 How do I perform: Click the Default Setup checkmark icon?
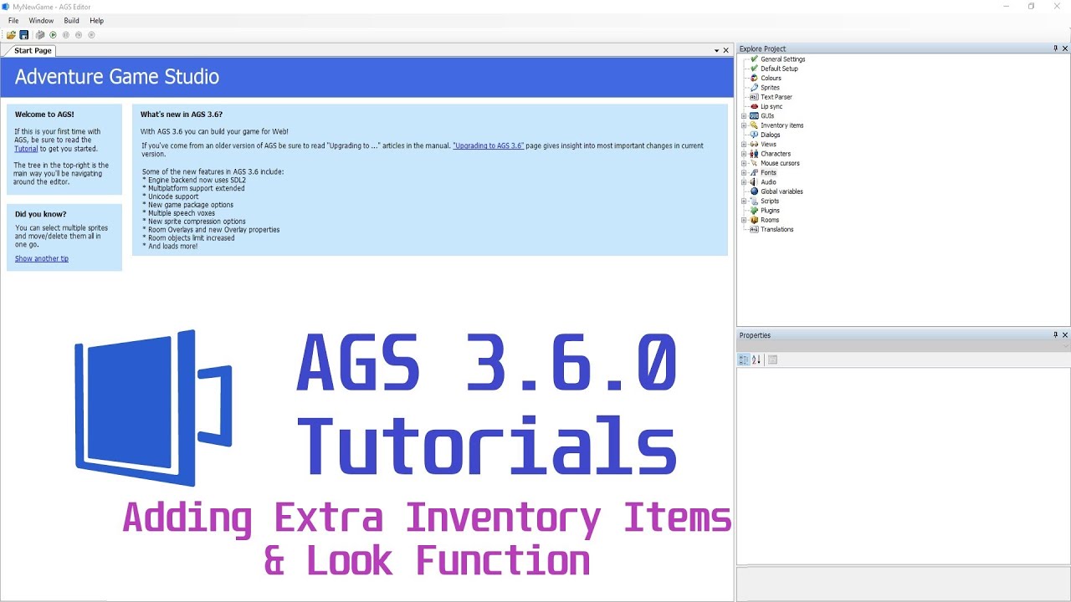pos(754,69)
